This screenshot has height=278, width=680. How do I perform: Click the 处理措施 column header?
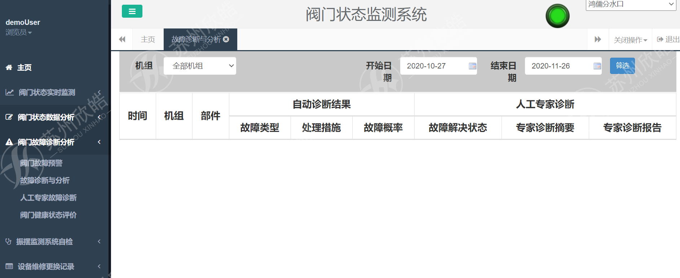coord(321,128)
